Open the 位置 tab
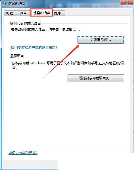The image size is (134, 170). click(24, 13)
